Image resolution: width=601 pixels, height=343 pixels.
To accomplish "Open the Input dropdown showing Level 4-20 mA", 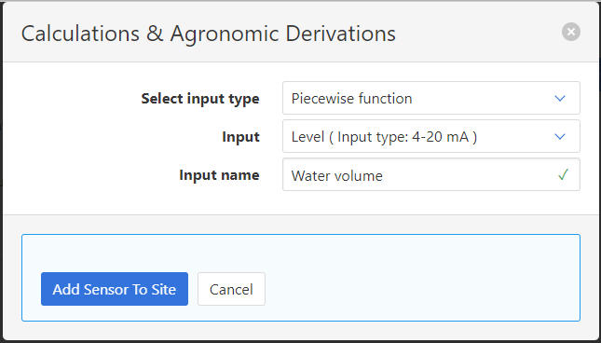I will click(x=431, y=136).
